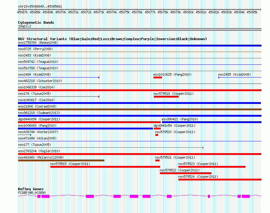
Task: Open dgv6440n54 (Cooper2011) variant label
Action: pos(39,119)
